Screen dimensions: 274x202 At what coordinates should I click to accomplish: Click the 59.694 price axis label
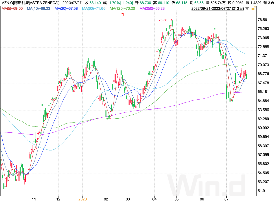[263, 137]
